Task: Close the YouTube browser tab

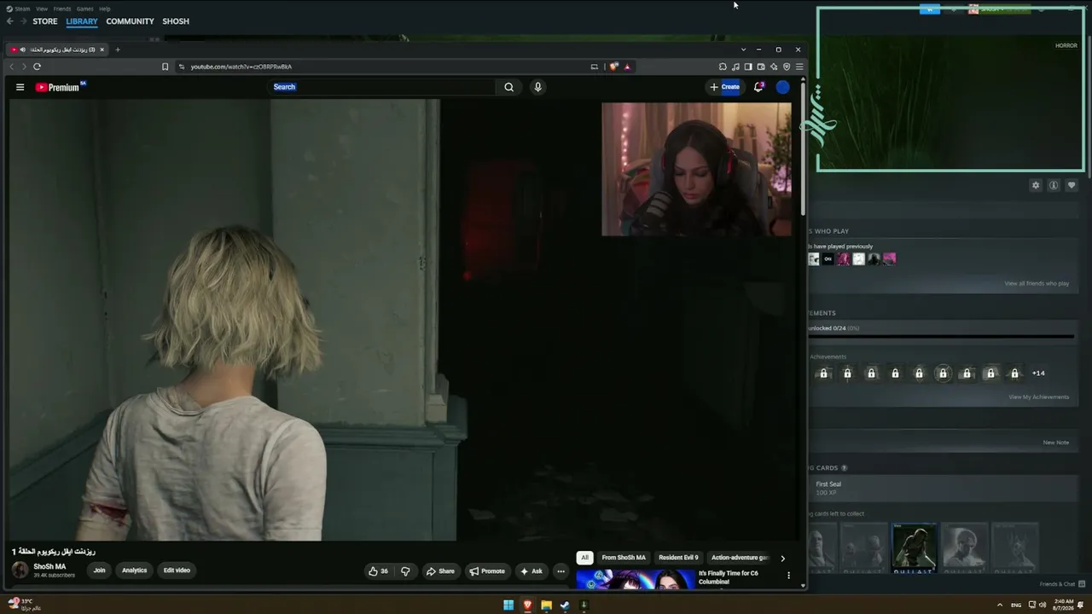Action: (x=102, y=49)
